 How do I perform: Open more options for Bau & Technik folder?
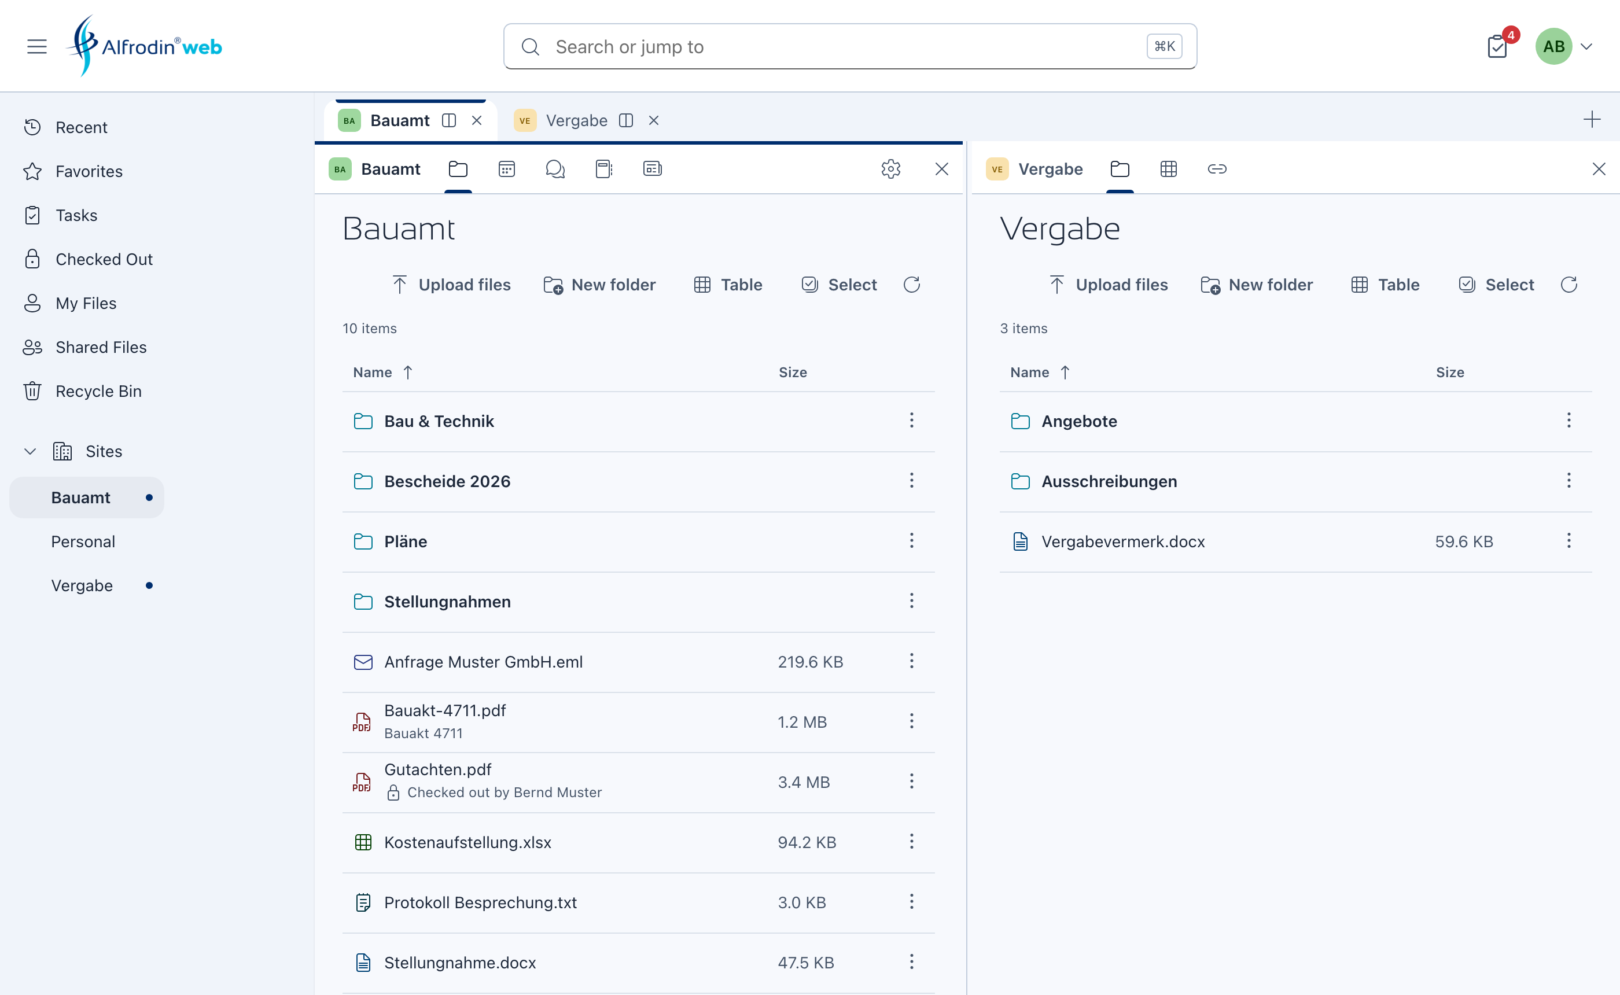(911, 420)
